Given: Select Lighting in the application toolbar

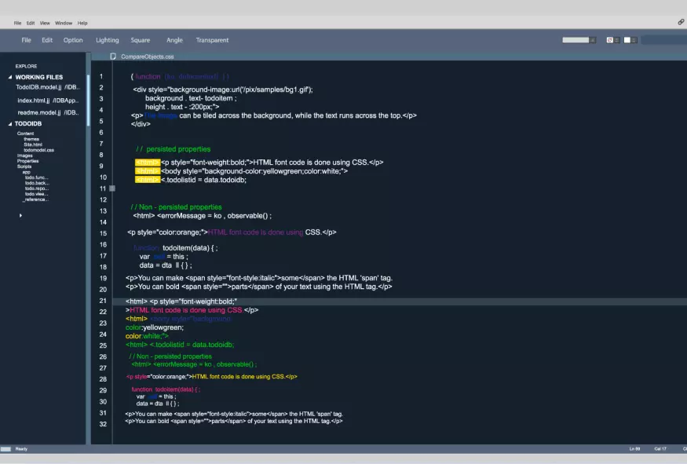Looking at the screenshot, I should 107,39.
